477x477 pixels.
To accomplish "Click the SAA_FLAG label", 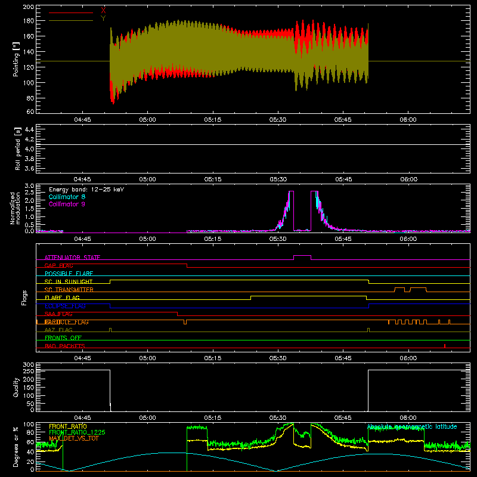I will point(58,314).
